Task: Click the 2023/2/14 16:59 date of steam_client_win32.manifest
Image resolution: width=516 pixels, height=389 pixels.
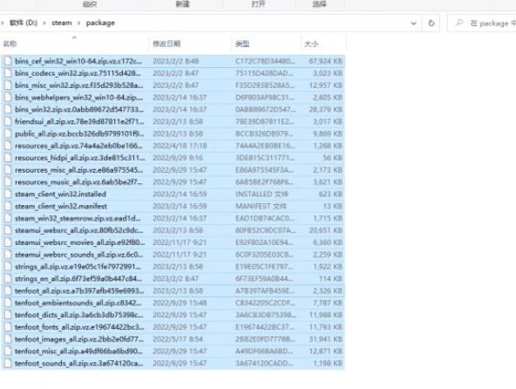Action: click(180, 206)
